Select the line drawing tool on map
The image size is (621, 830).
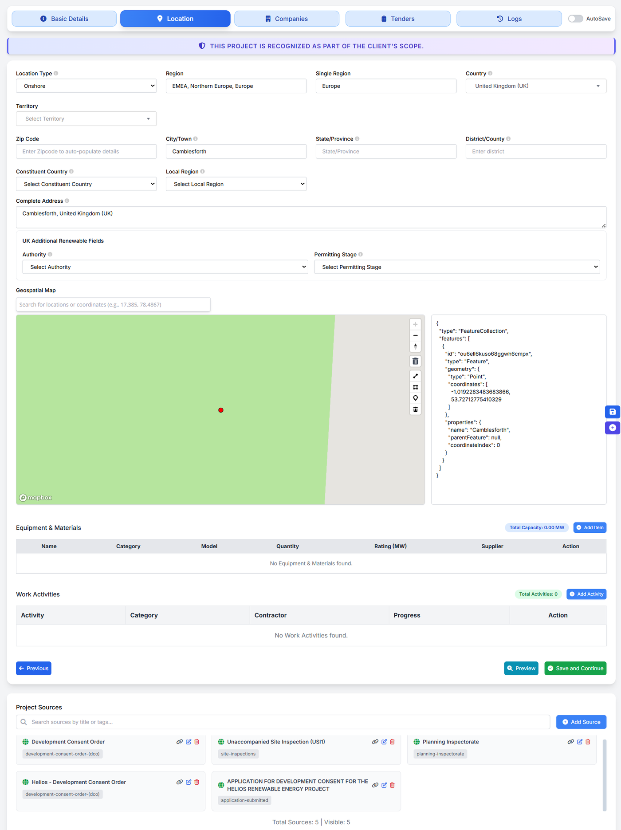(415, 376)
